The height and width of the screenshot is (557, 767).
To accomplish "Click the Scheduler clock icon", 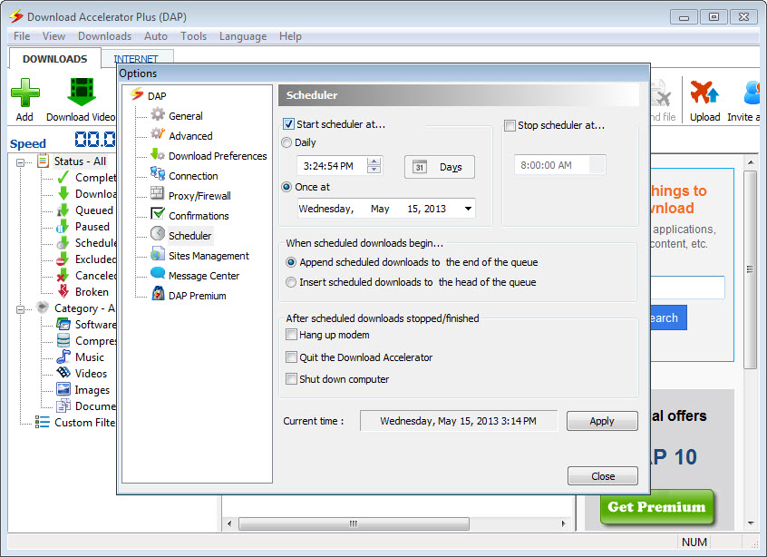I will [158, 234].
